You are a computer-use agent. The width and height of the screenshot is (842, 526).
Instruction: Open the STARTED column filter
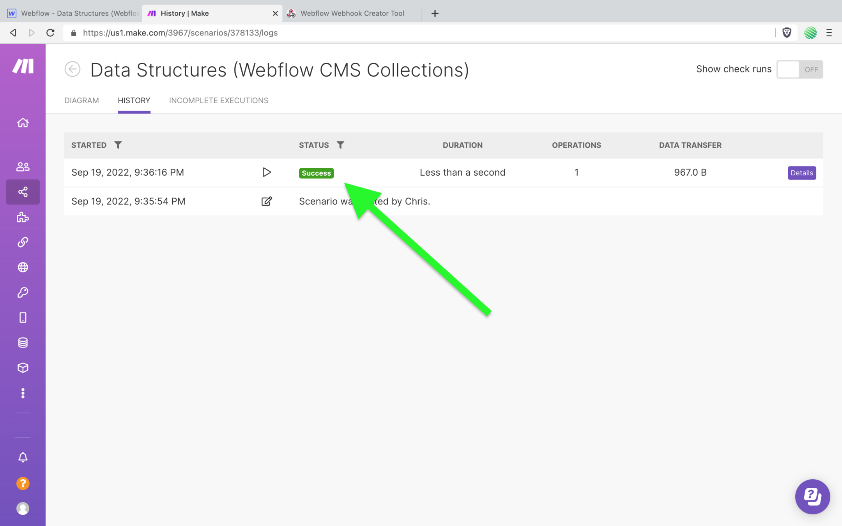pos(118,145)
